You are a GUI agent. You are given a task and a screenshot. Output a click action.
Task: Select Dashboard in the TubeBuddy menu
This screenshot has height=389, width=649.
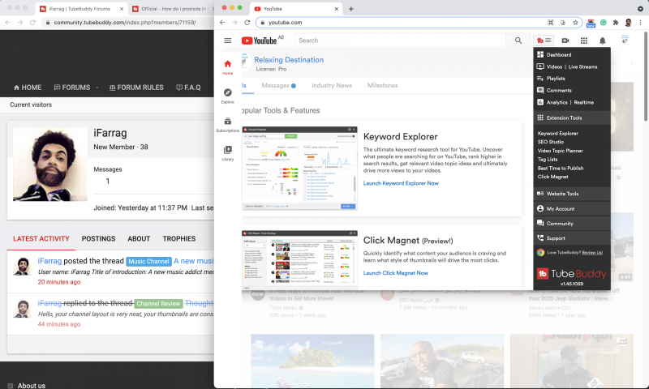(x=558, y=55)
